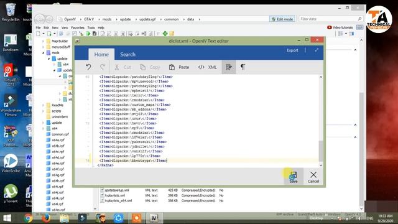Click the closing Paths tag line
398x224 pixels.
click(x=105, y=165)
